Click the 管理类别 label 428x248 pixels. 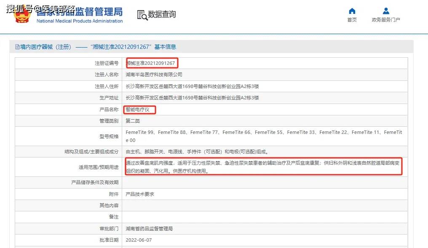click(109, 121)
